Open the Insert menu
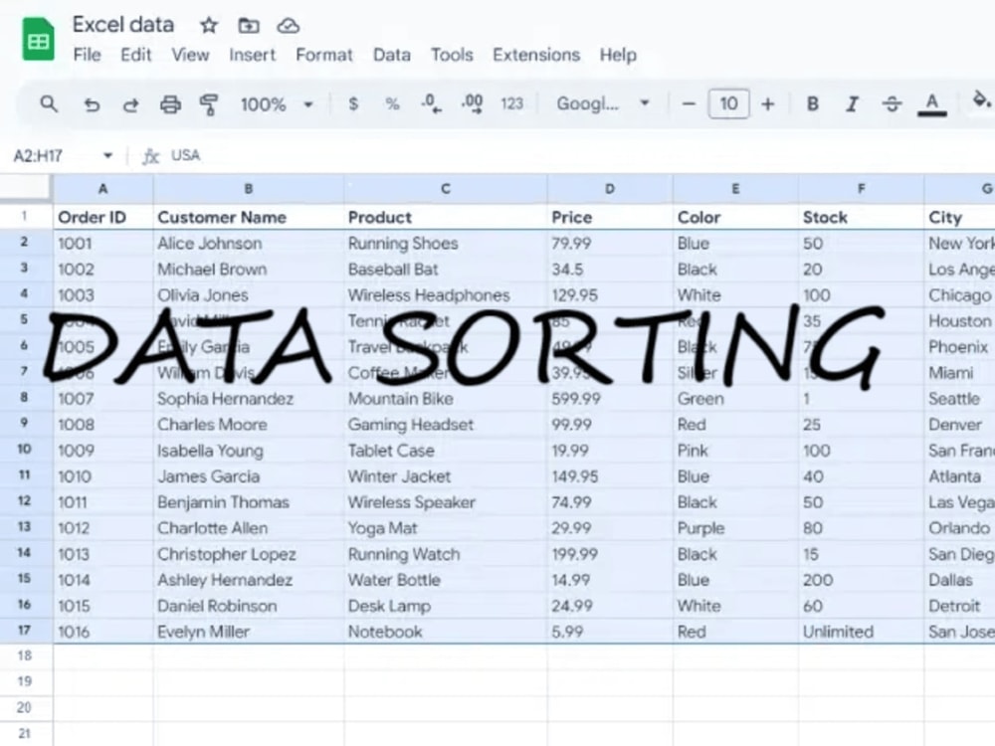The image size is (995, 746). point(252,55)
